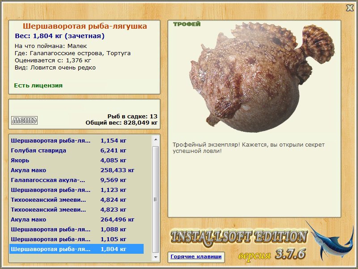The height and width of the screenshot is (269, 358).
Task: Select the highlighted 1,804 кг fish row
Action: point(77,249)
